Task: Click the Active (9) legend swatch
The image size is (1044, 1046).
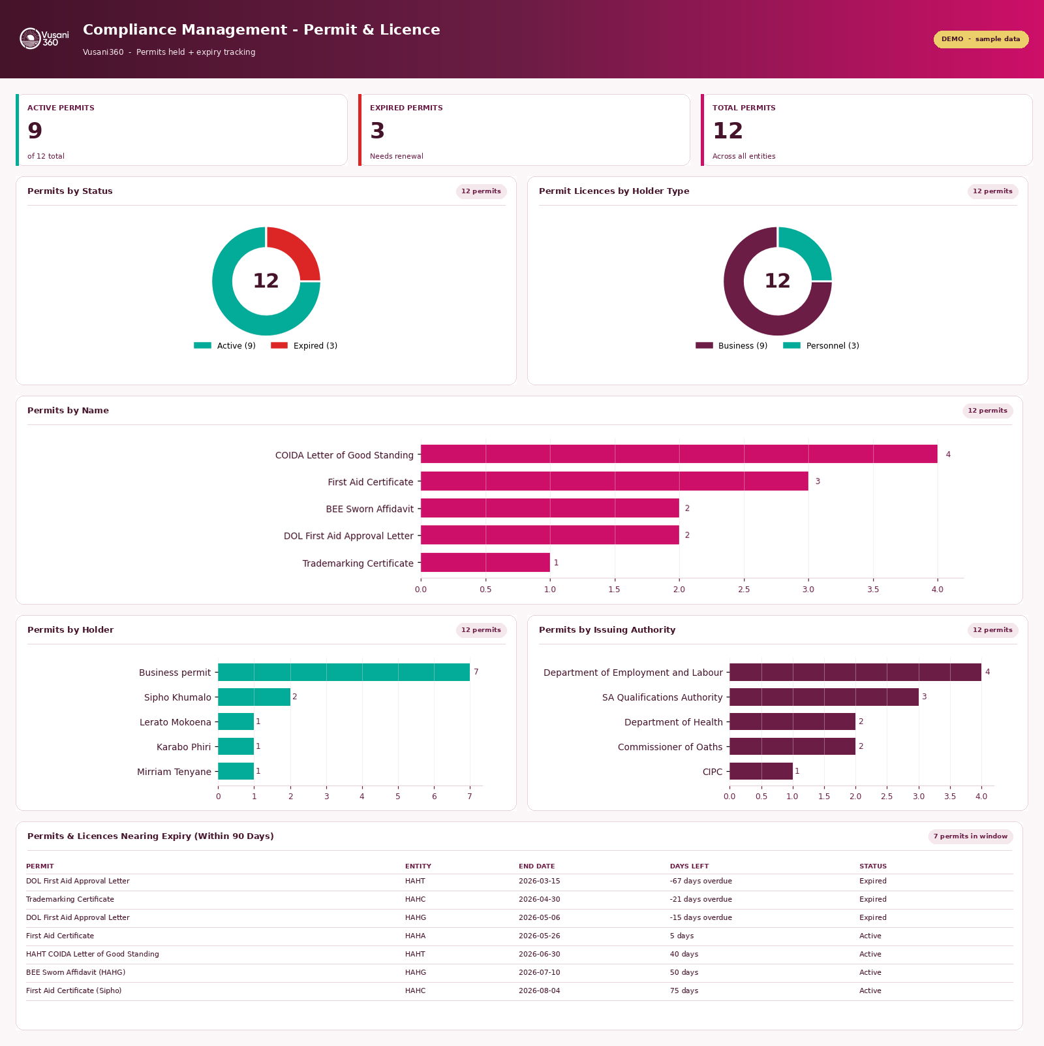Action: coord(202,345)
